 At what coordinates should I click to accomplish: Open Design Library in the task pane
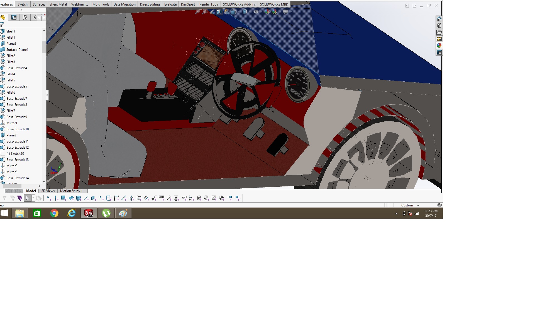click(x=439, y=26)
